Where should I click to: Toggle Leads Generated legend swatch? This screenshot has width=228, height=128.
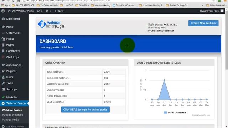pyautogui.click(x=165, y=113)
